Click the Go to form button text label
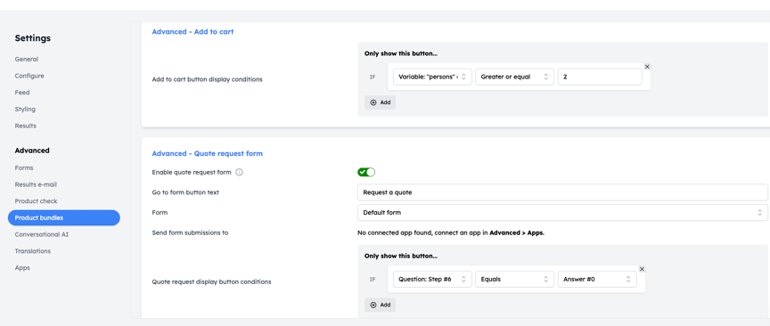This screenshot has height=326, width=770. point(185,192)
